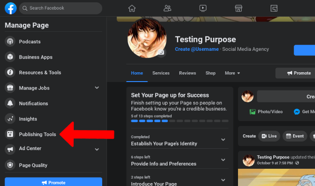315x186 pixels.
Task: Click the steps completed progress bar
Action: [180, 121]
